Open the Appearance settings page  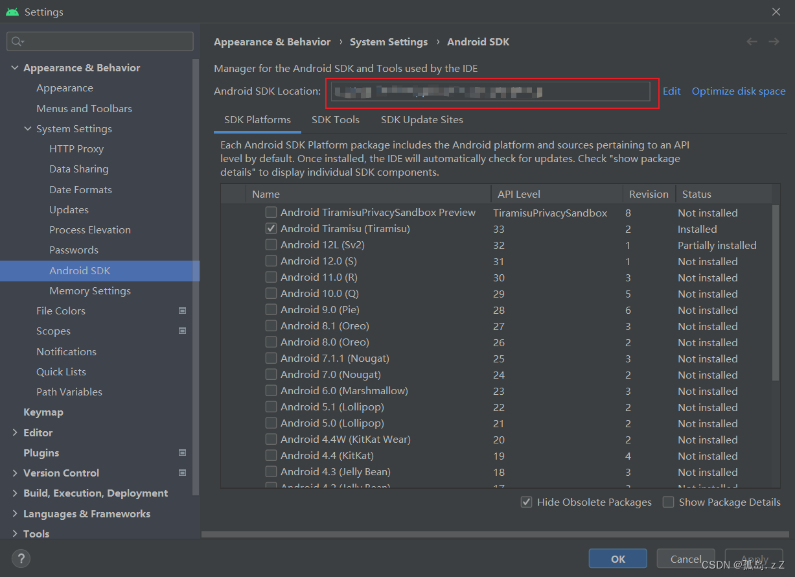65,88
